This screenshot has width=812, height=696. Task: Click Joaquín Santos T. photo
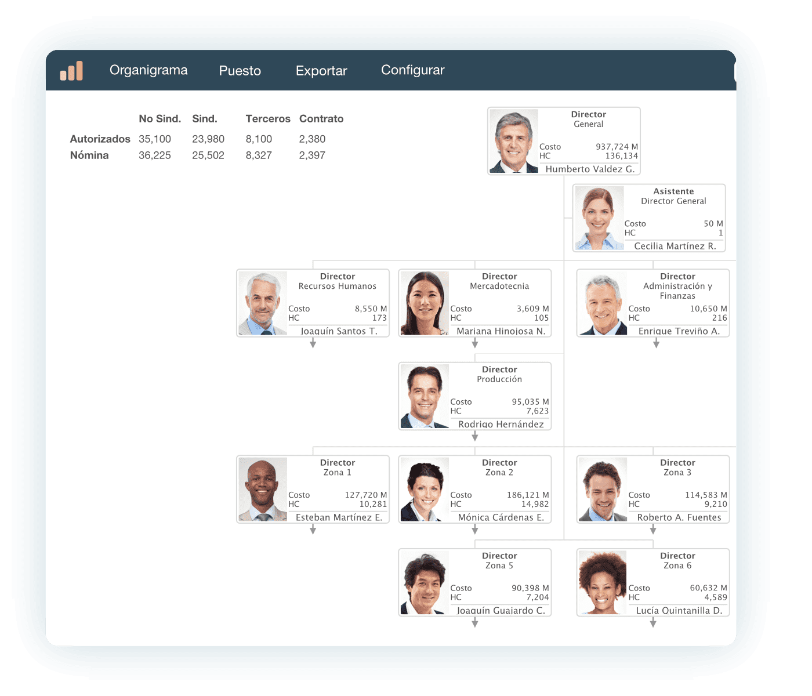263,303
